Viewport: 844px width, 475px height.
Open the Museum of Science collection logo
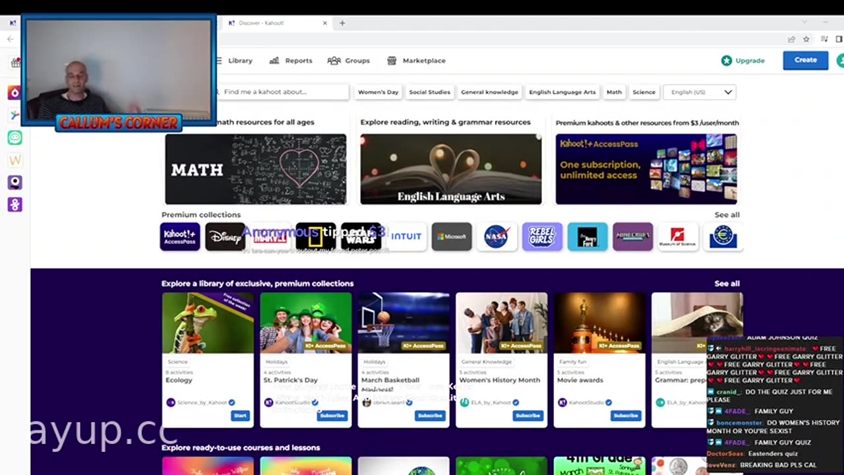[678, 237]
